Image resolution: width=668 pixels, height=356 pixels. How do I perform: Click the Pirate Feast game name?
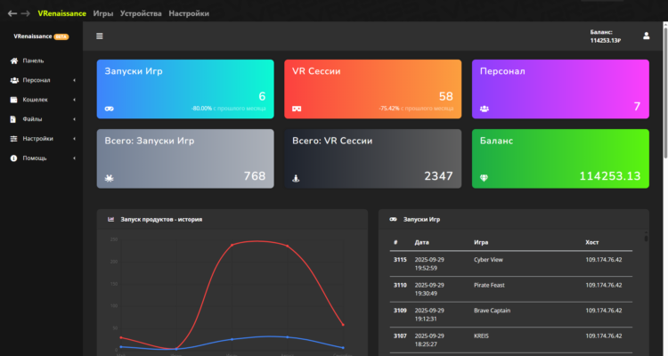pos(489,286)
